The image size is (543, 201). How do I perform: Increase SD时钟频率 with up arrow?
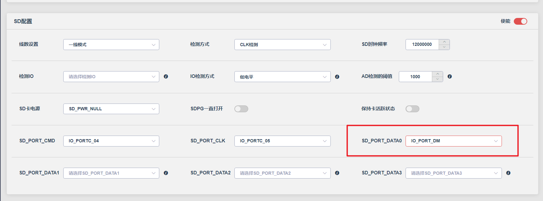coord(444,42)
